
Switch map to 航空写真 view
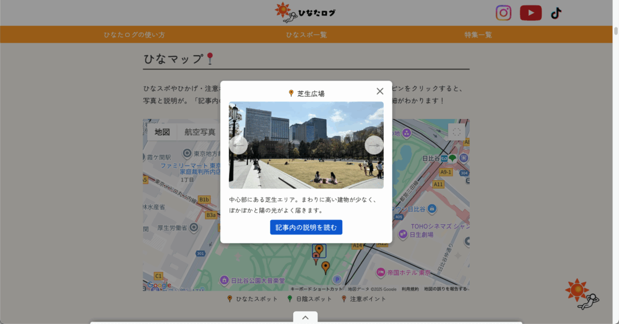[x=199, y=132]
